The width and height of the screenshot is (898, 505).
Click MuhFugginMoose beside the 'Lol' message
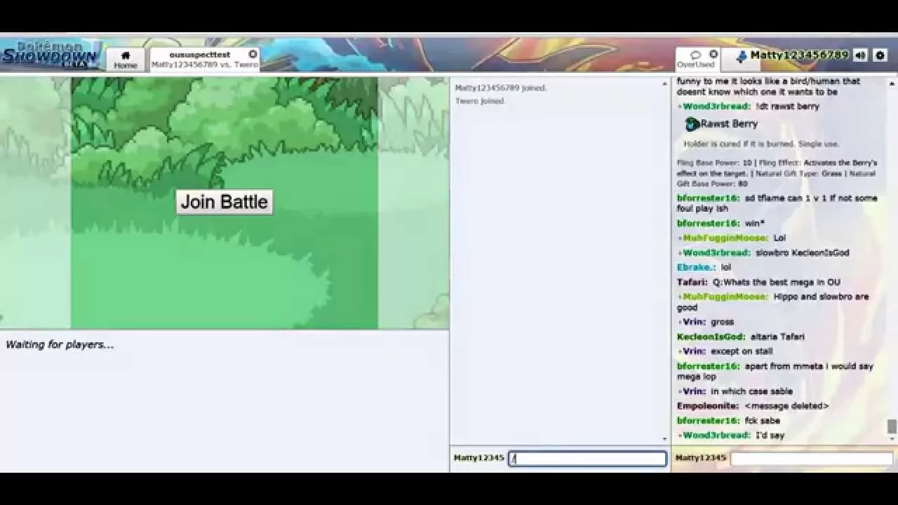coord(725,238)
